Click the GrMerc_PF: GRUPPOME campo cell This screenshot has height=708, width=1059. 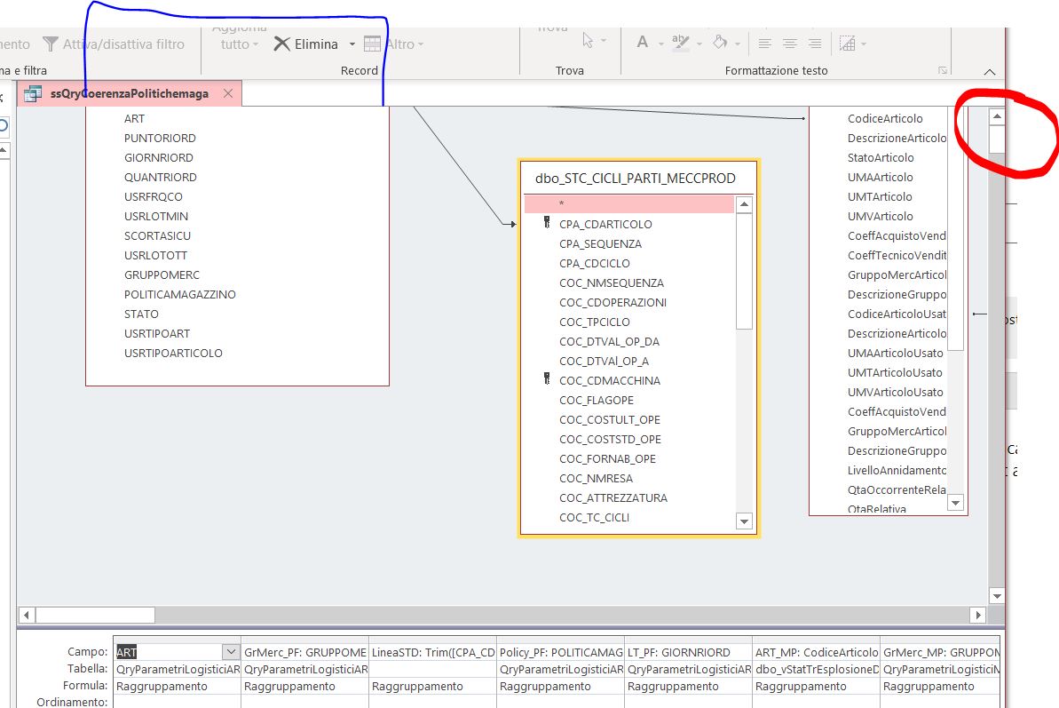click(305, 652)
